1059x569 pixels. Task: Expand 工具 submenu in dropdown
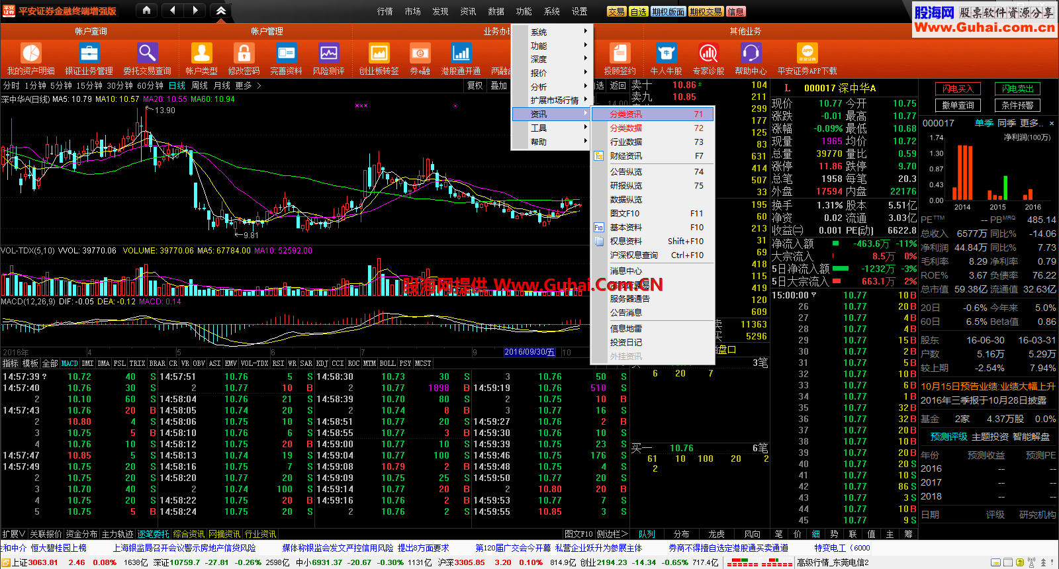[x=552, y=128]
